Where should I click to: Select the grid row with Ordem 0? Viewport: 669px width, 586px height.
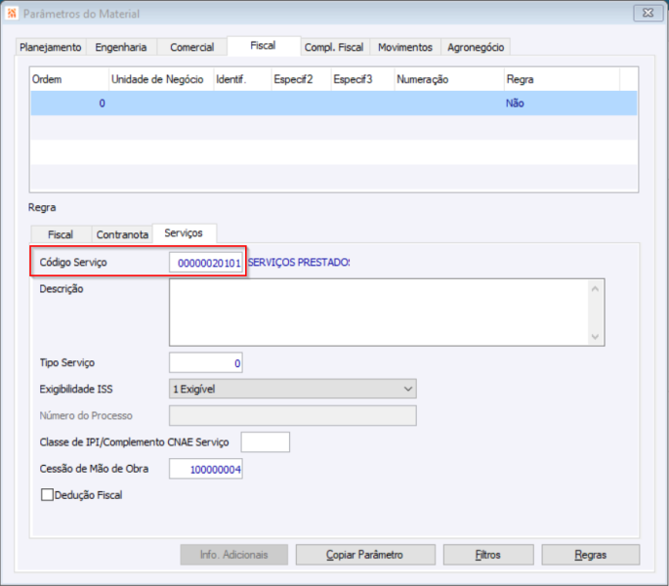click(334, 104)
